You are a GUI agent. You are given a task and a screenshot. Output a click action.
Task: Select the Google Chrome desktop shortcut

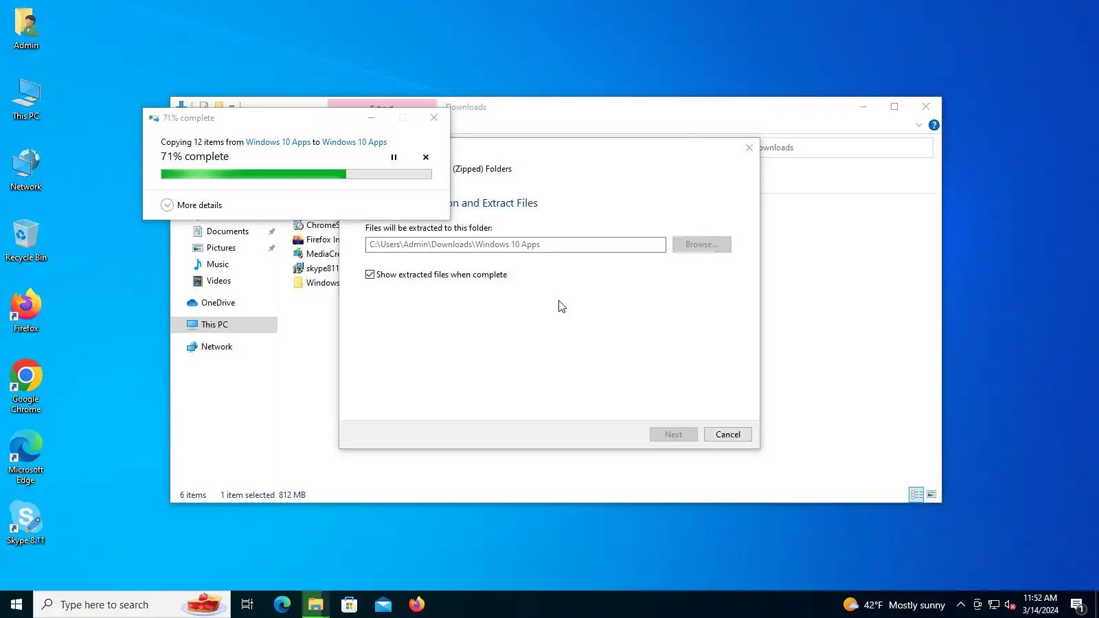26,386
